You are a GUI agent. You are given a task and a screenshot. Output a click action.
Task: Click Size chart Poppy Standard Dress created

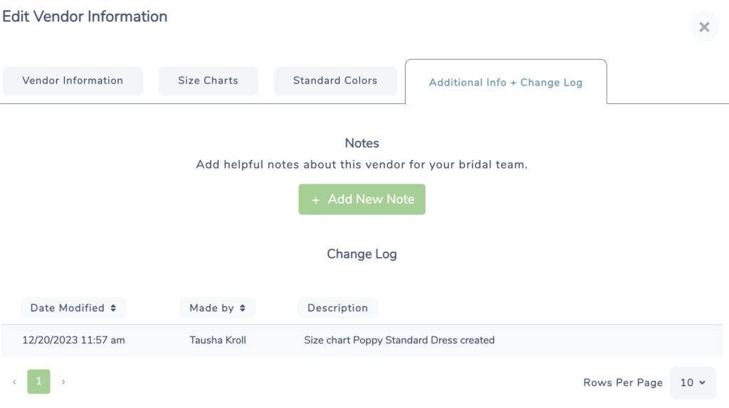(x=399, y=340)
